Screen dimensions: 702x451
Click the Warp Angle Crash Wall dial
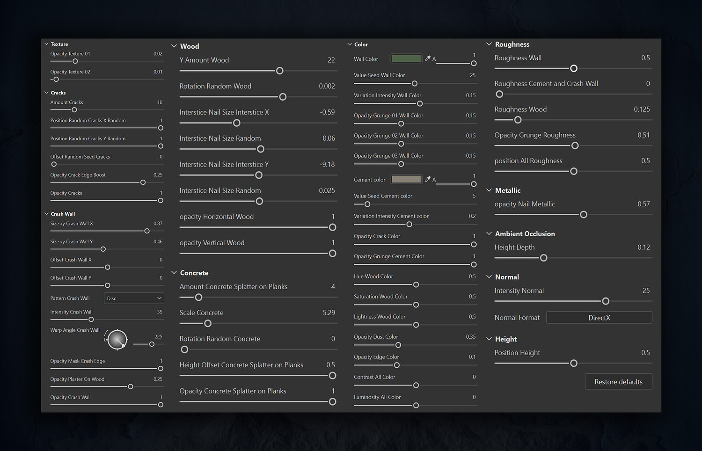(117, 340)
